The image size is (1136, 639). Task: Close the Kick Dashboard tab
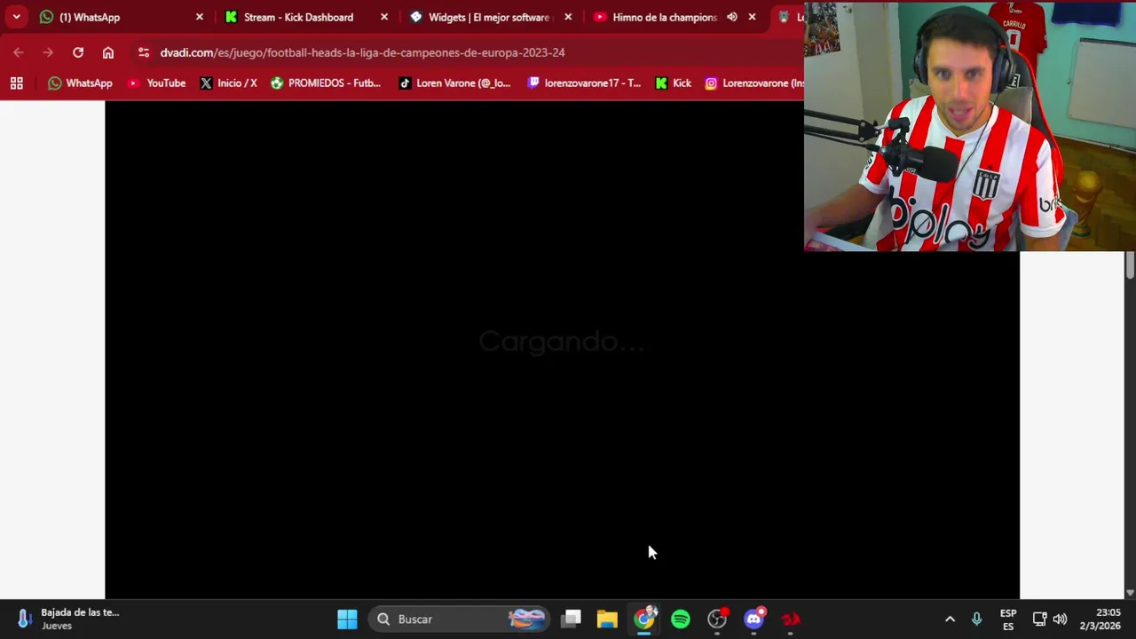(x=383, y=17)
